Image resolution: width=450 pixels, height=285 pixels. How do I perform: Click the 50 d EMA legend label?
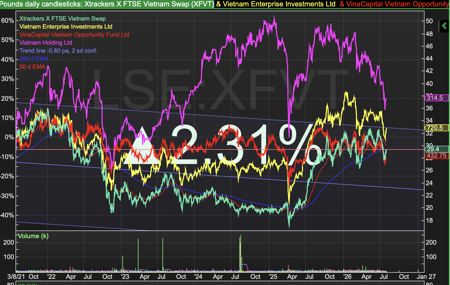[32, 67]
